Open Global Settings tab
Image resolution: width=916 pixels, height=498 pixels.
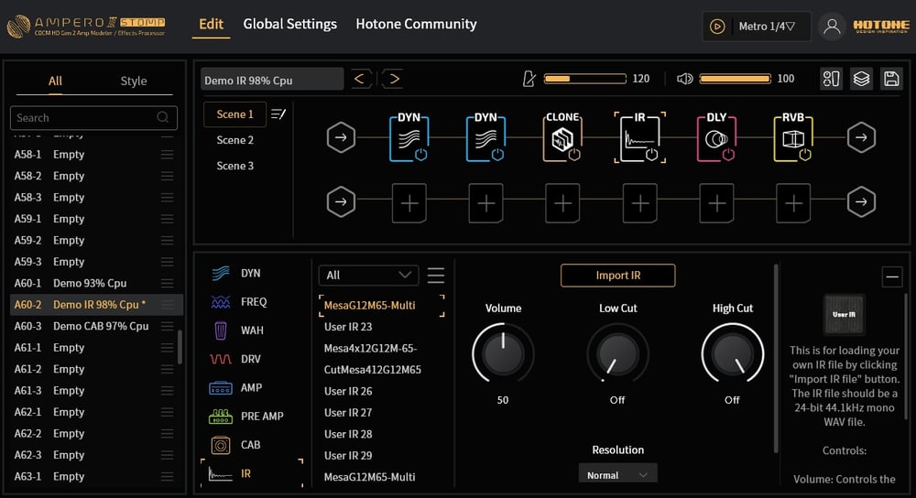coord(289,24)
